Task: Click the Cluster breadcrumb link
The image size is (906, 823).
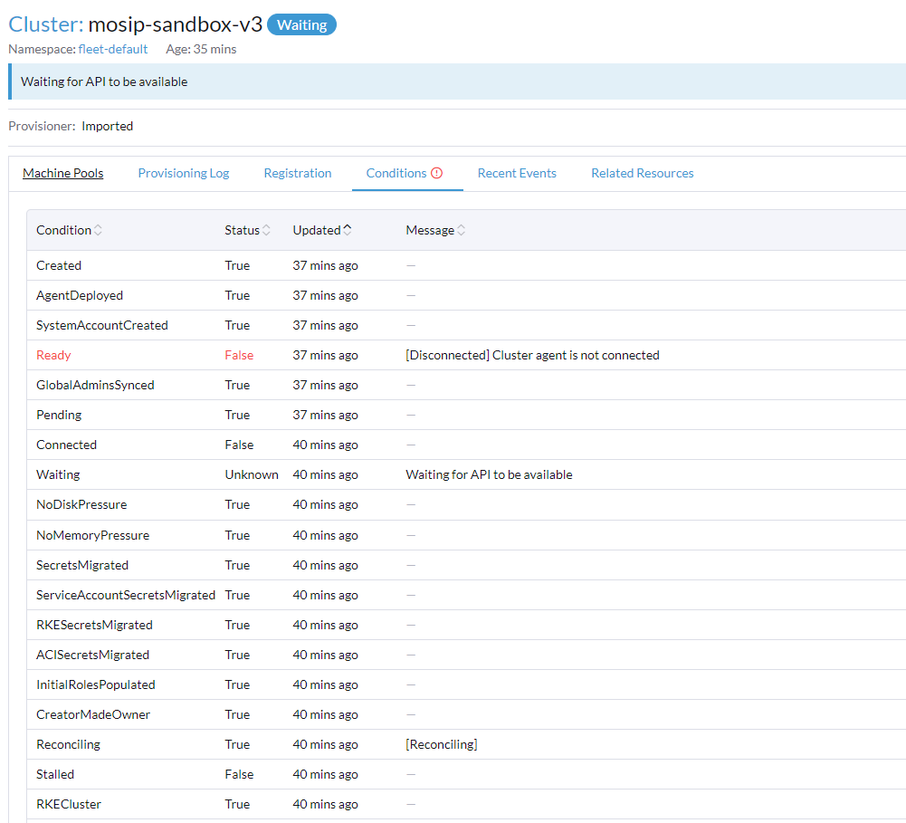Action: [45, 24]
